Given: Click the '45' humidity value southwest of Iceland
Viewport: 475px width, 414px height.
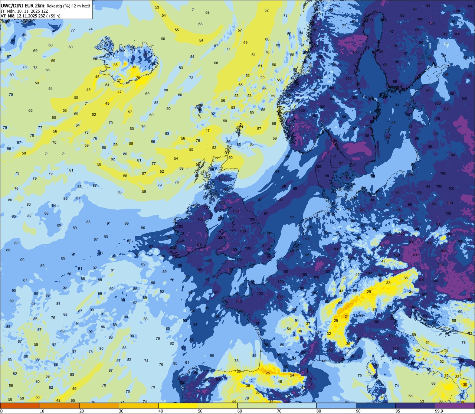Looking at the screenshot, I should (97, 77).
